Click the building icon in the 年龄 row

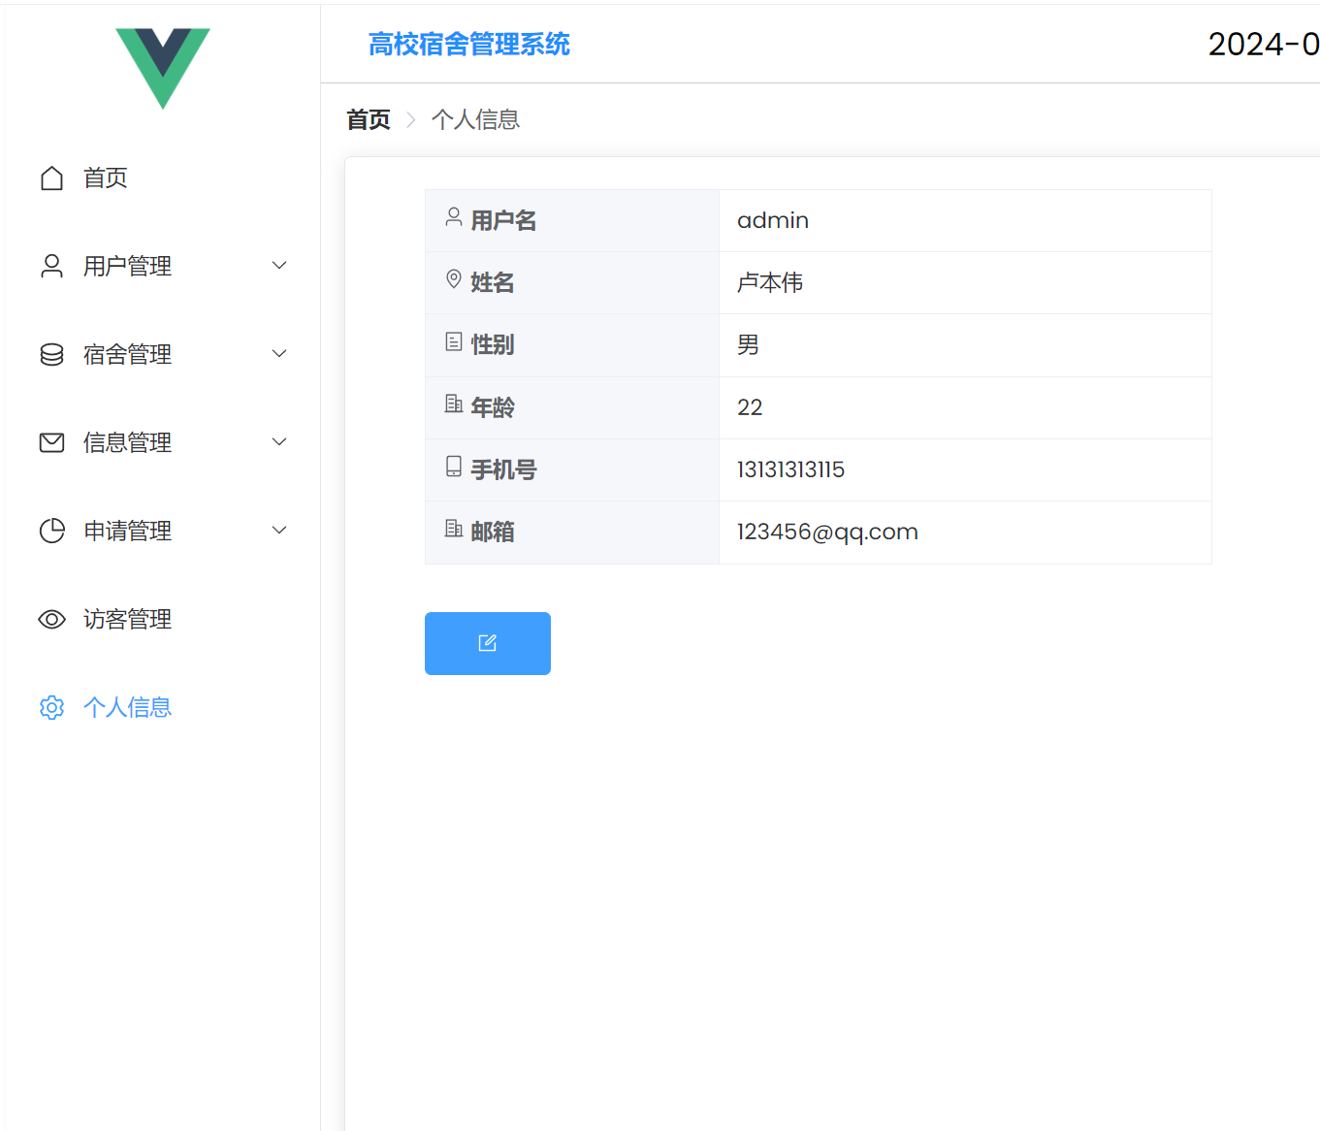pos(454,404)
